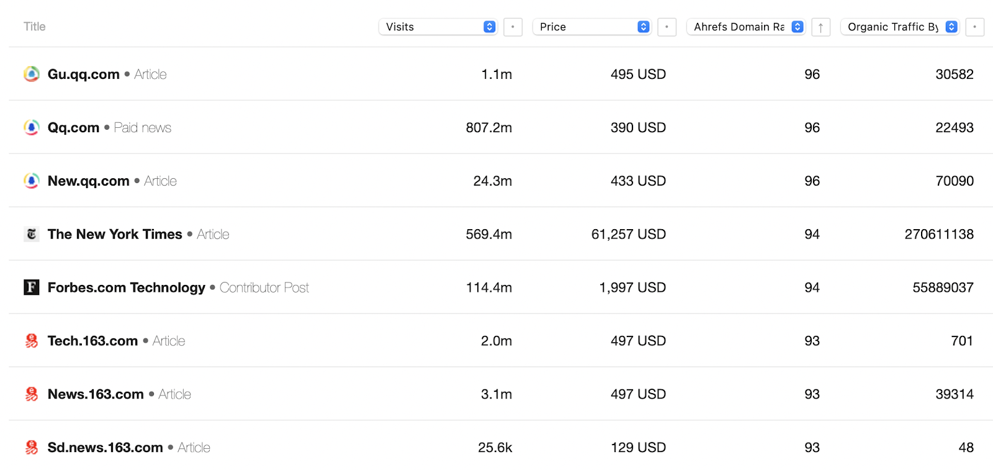Click the Sd.news.163.com site favicon
The height and width of the screenshot is (470, 993).
coord(32,448)
